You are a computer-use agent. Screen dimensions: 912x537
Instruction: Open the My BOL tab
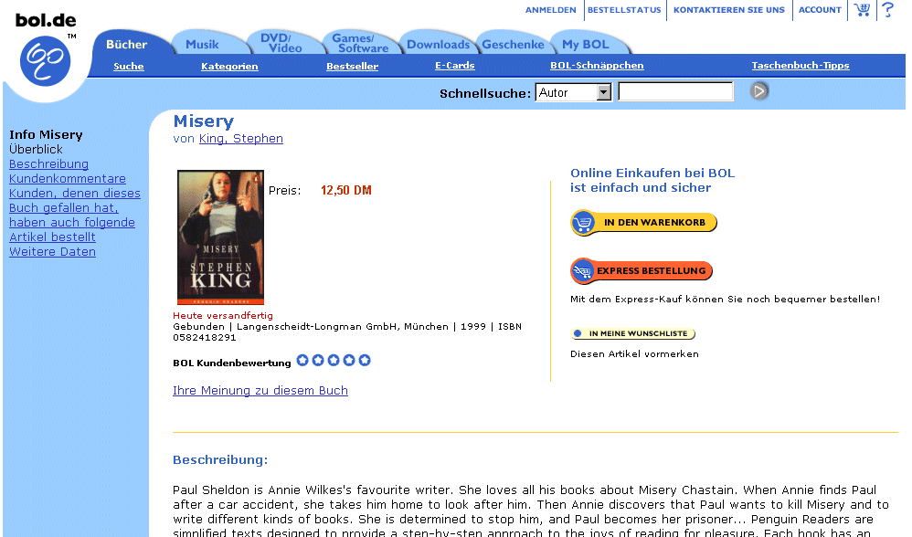[585, 44]
